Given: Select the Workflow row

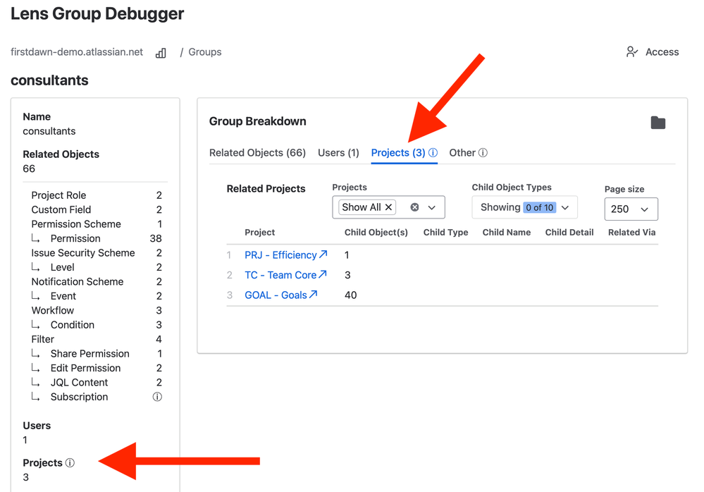Looking at the screenshot, I should pyautogui.click(x=96, y=310).
